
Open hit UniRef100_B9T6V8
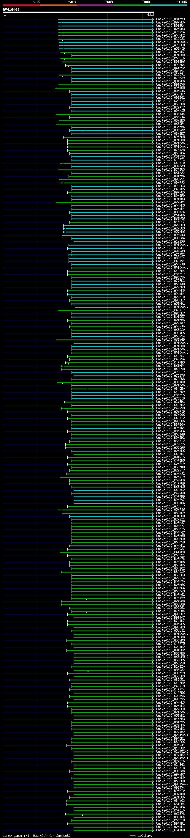170,85
